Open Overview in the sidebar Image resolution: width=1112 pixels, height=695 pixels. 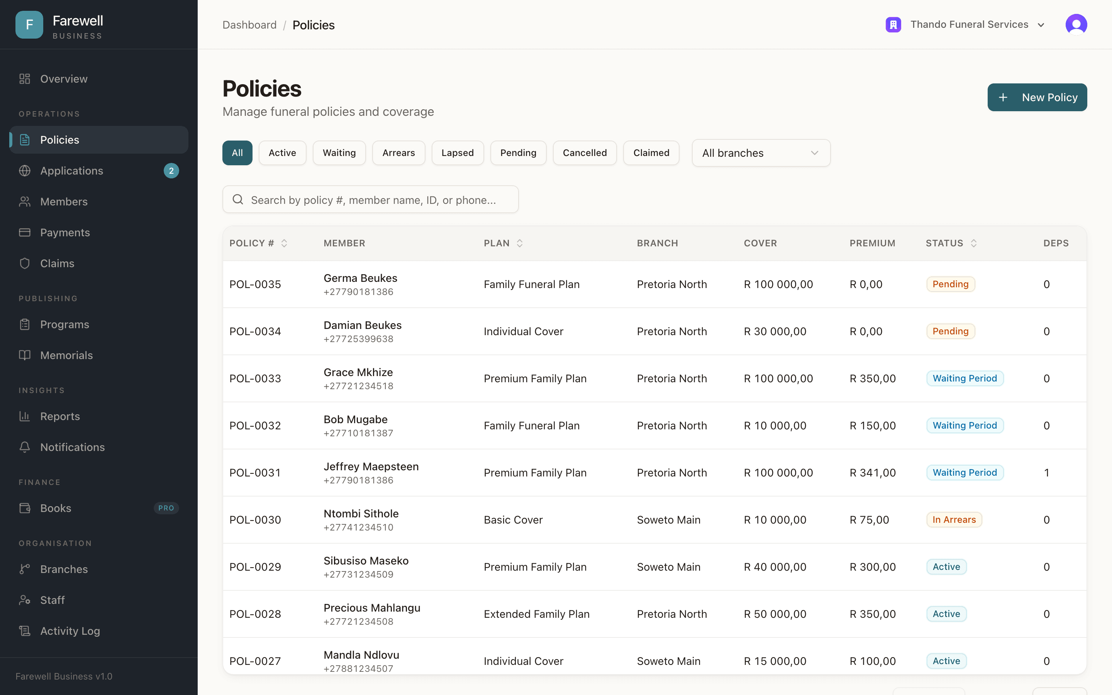click(x=99, y=79)
